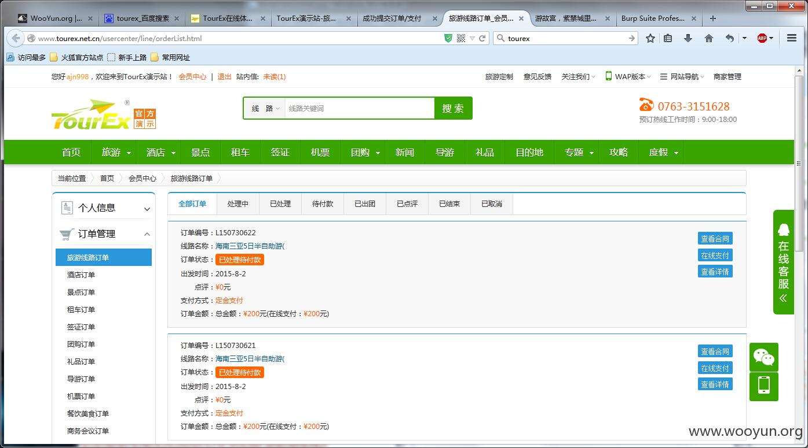
Task: Open the 火狐官方站点 bookmark folder
Action: [x=76, y=57]
